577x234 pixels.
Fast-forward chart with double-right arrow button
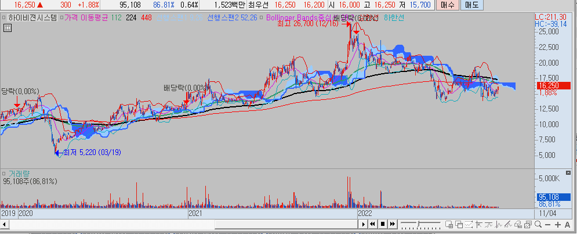pos(392,224)
